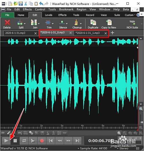Select the green File ribbon tab

[x=7, y=15]
